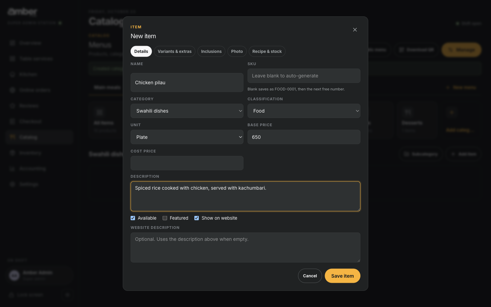Click the New item dialog title
The width and height of the screenshot is (491, 307).
(143, 36)
